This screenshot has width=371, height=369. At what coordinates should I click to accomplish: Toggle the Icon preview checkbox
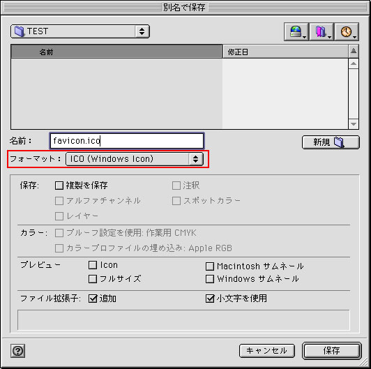[x=93, y=265]
